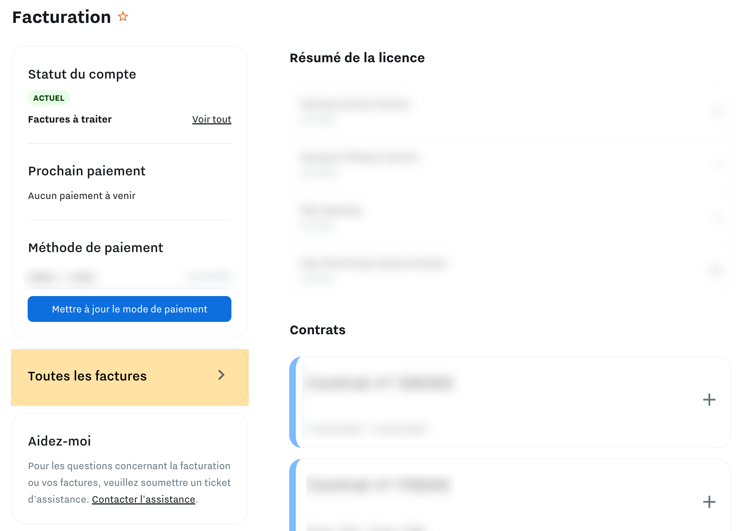Click the chevron on Toutes les factures

click(x=221, y=375)
